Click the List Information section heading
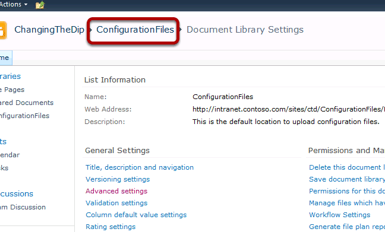Image resolution: width=385 pixels, height=232 pixels. (x=115, y=80)
